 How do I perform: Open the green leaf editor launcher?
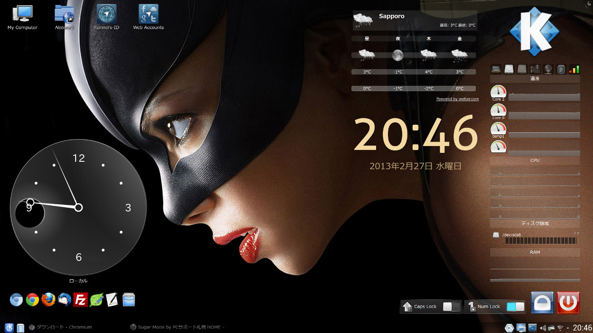[x=96, y=299]
